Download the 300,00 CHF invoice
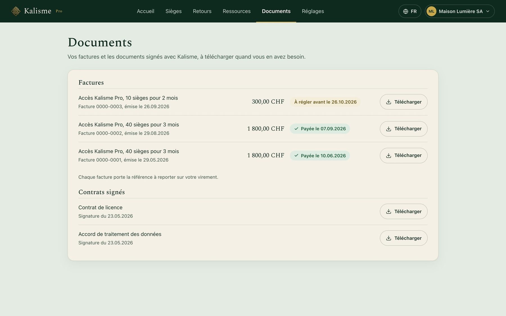The image size is (506, 316). tap(404, 102)
